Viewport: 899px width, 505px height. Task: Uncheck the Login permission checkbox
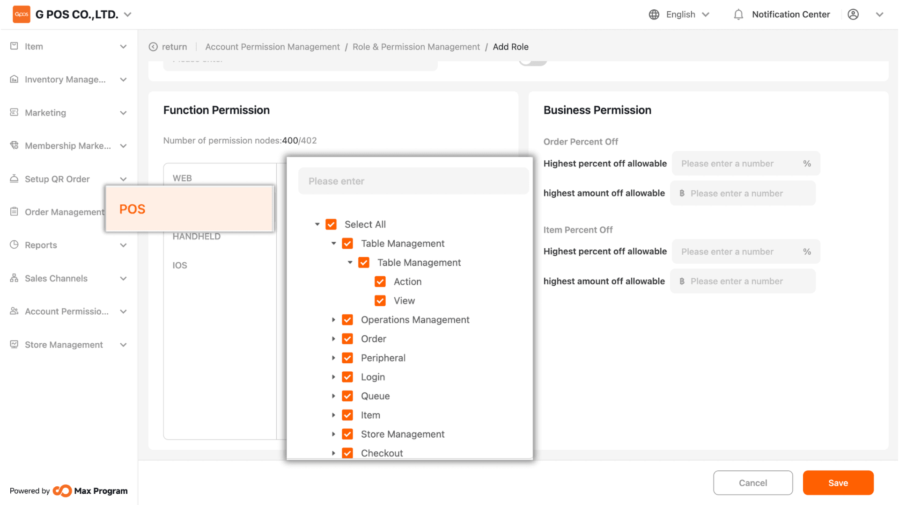tap(347, 377)
